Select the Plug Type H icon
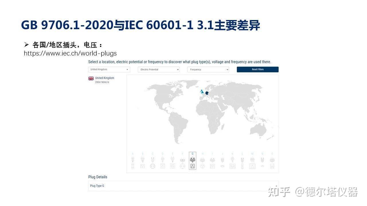Image resolution: width=367 pixels, height=206 pixels. [202, 160]
